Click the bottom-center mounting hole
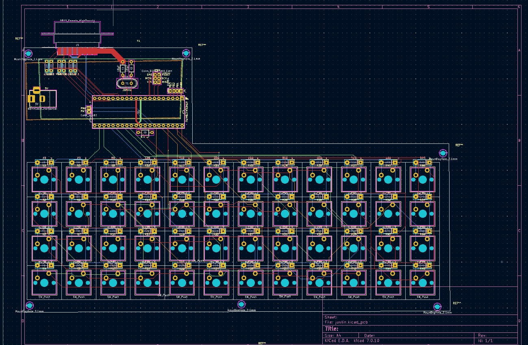528x345 pixels. click(x=241, y=304)
